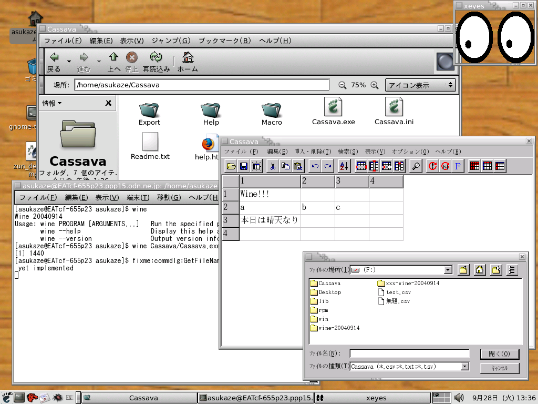Image resolution: width=538 pixels, height=404 pixels.
Task: Open the 端末(T) menu in the terminal
Action: pyautogui.click(x=138, y=198)
